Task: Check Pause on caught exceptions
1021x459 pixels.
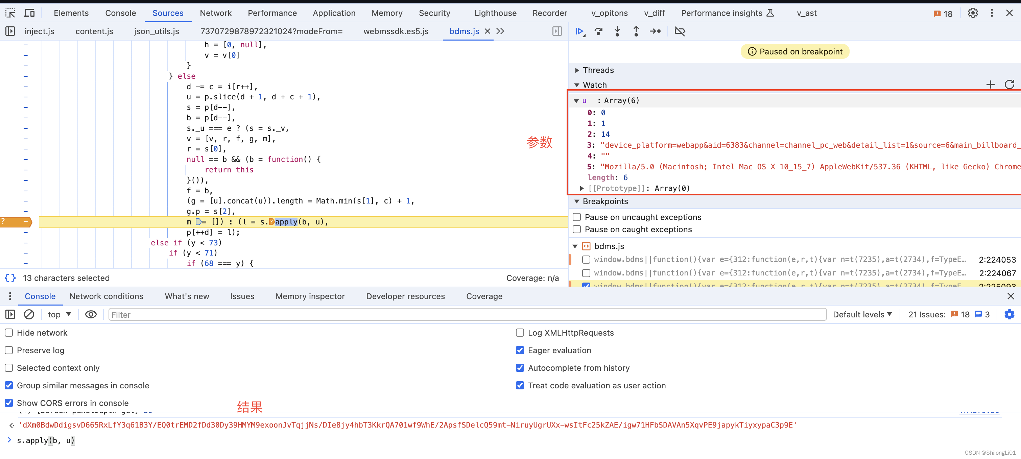Action: point(577,229)
